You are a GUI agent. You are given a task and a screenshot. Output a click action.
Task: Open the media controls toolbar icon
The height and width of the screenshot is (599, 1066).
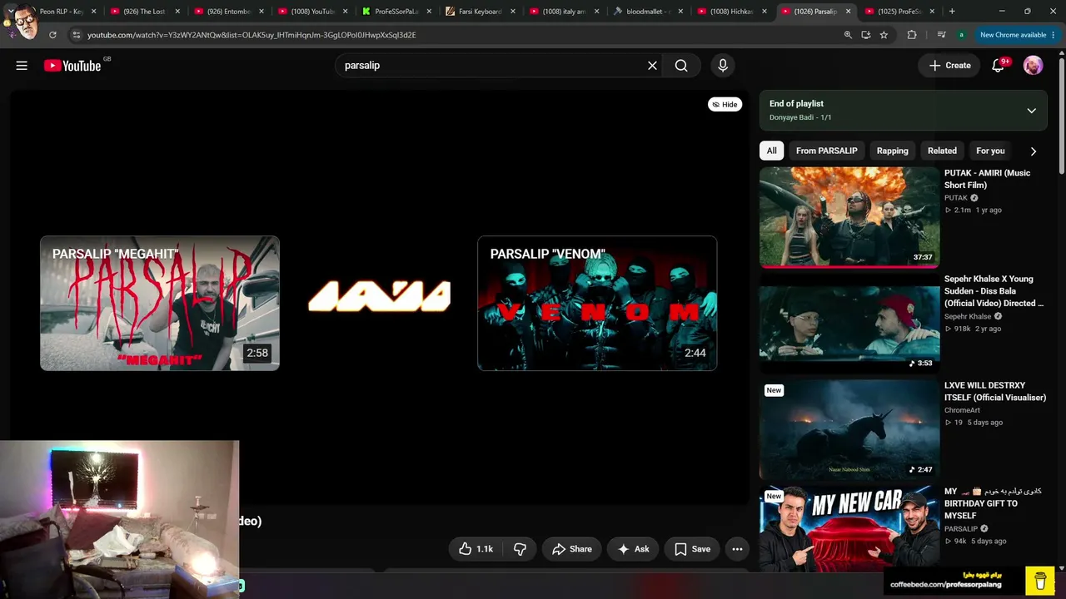[x=941, y=35]
